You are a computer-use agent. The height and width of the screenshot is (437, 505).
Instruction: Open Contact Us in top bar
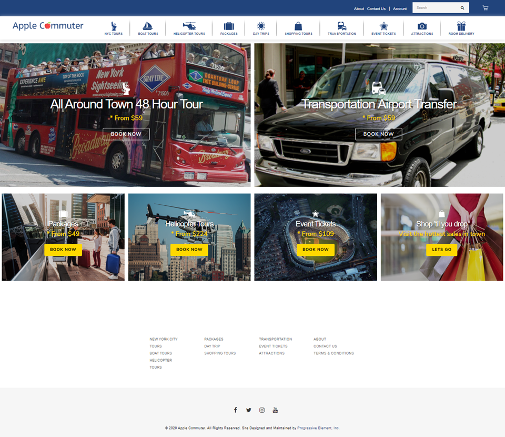coord(376,9)
